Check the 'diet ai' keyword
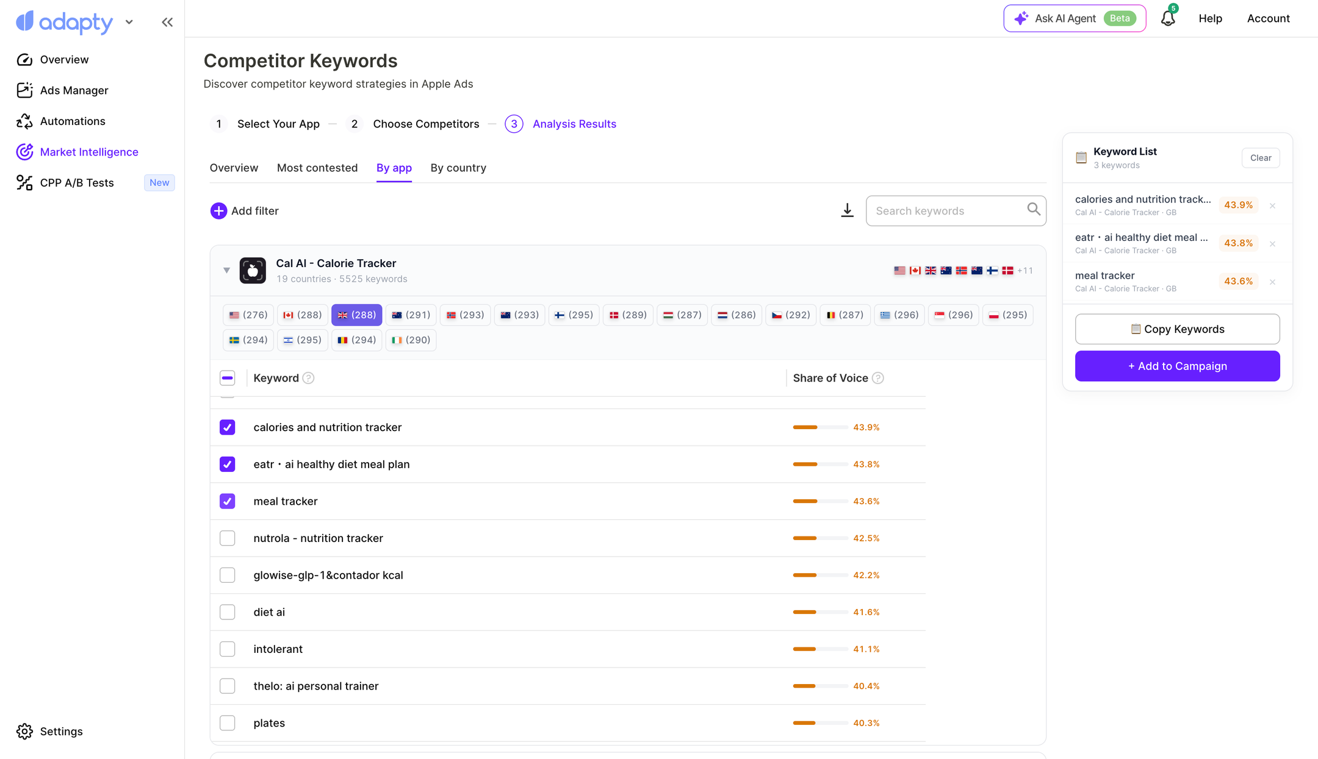 pos(228,612)
